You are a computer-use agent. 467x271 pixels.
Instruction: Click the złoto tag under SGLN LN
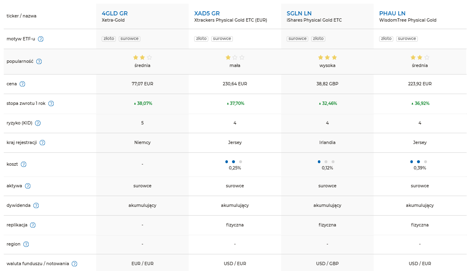[318, 39]
